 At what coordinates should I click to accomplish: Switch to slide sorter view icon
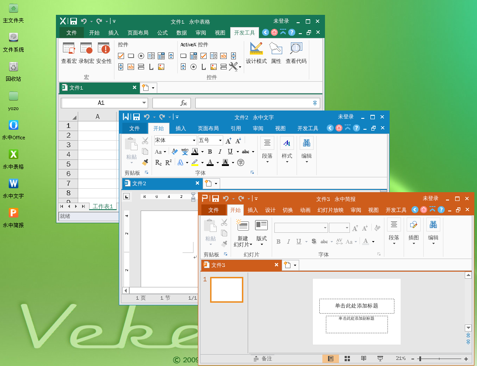click(347, 359)
